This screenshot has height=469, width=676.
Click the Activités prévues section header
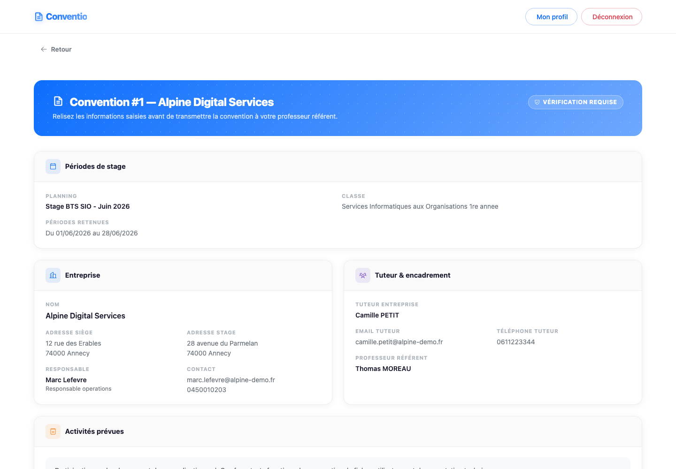(338, 431)
